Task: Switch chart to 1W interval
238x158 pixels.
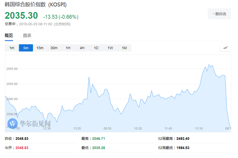Action: point(110,48)
